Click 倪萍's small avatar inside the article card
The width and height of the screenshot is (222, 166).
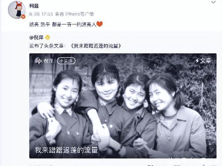pyautogui.click(x=38, y=61)
